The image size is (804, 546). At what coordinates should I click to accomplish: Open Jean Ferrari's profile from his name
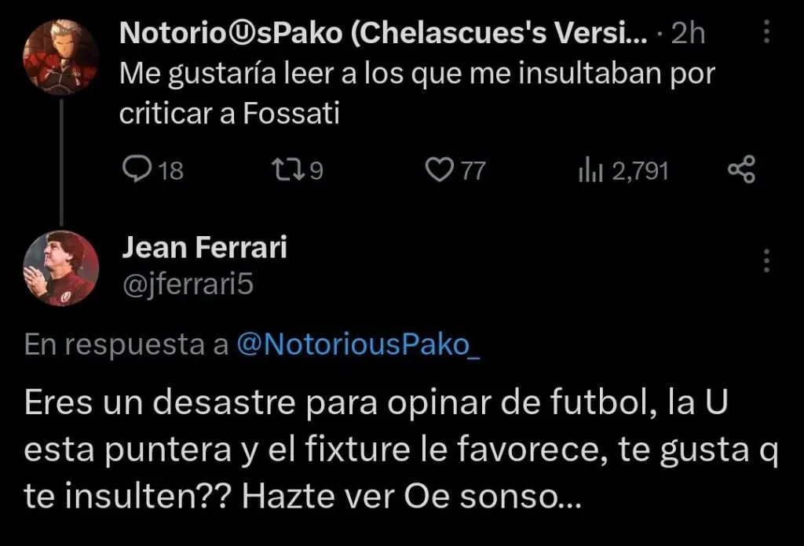205,248
